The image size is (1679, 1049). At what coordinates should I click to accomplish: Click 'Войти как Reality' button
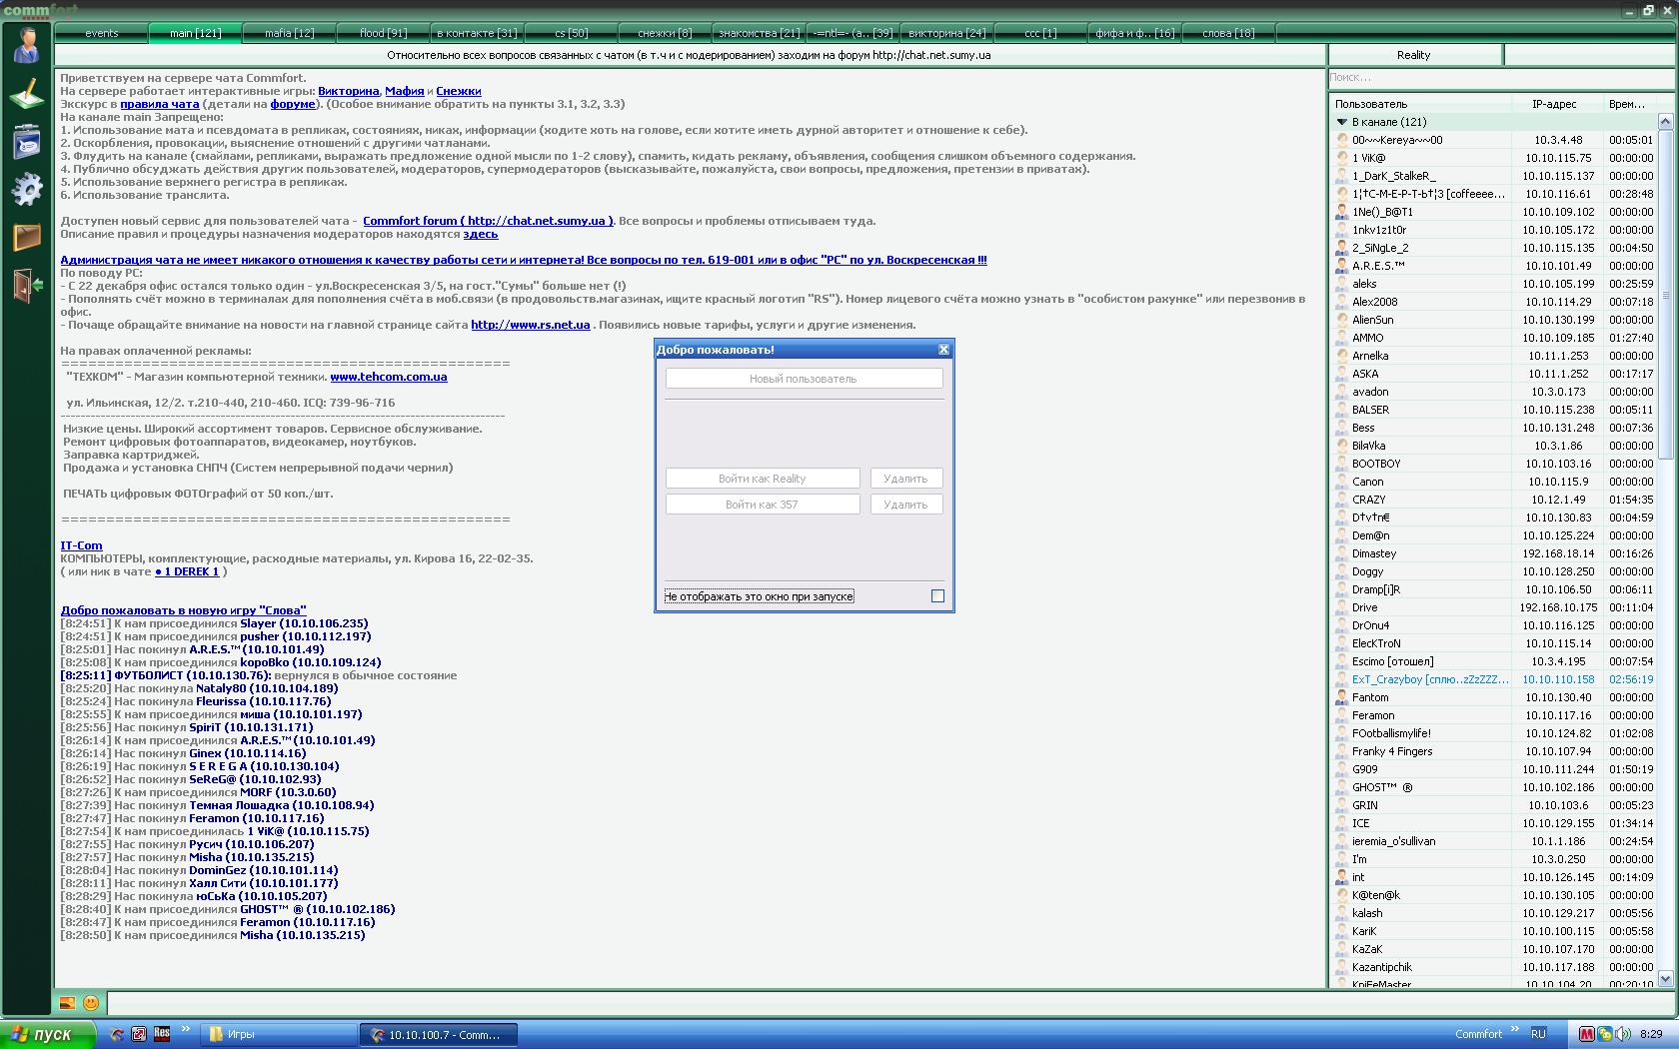[x=763, y=479]
